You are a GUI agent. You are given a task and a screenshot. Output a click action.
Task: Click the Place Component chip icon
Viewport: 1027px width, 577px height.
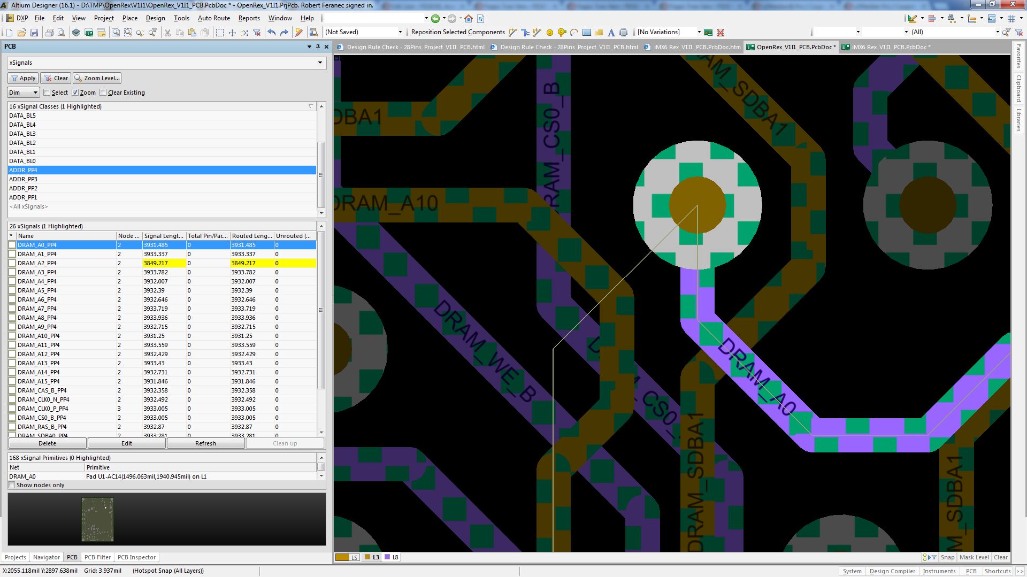click(623, 33)
